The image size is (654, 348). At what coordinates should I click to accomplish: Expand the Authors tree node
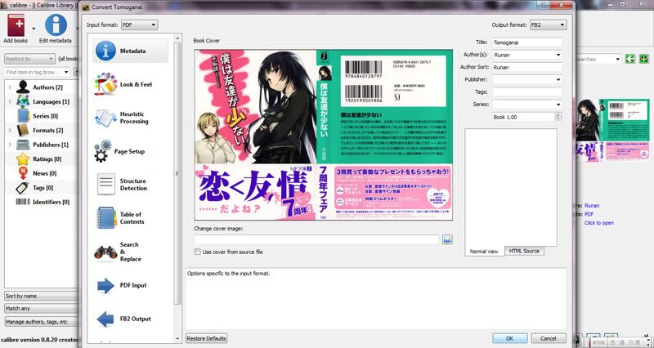point(10,87)
